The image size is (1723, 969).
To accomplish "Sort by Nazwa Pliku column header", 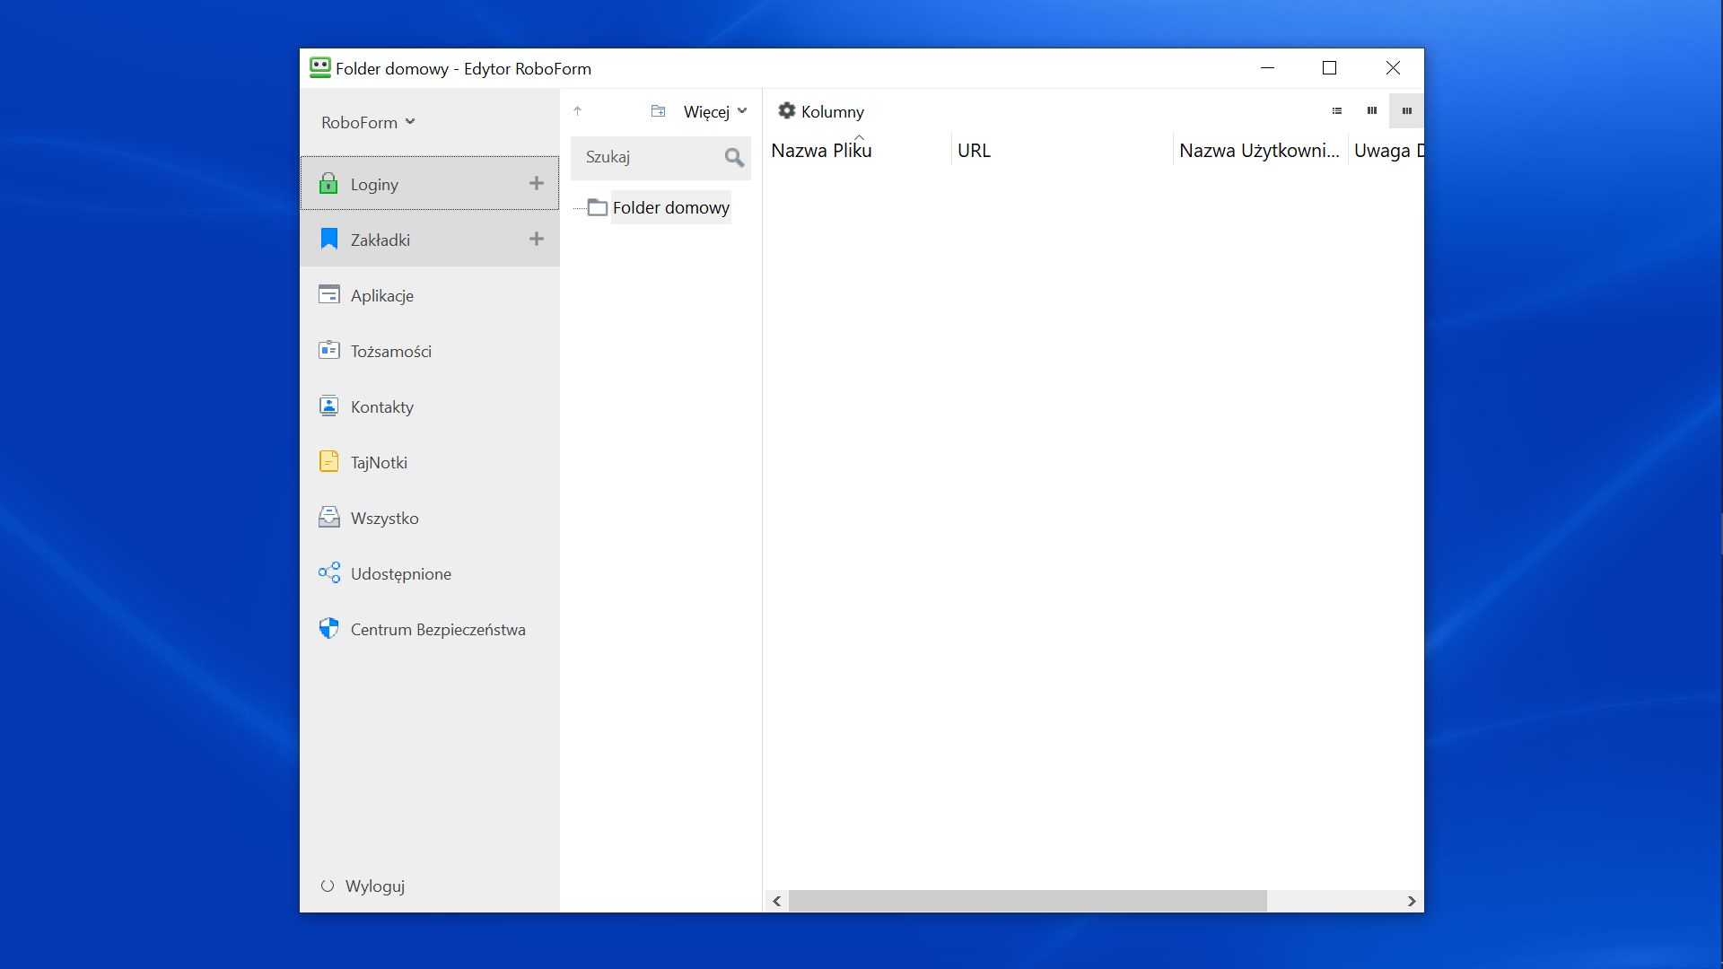I will (821, 151).
